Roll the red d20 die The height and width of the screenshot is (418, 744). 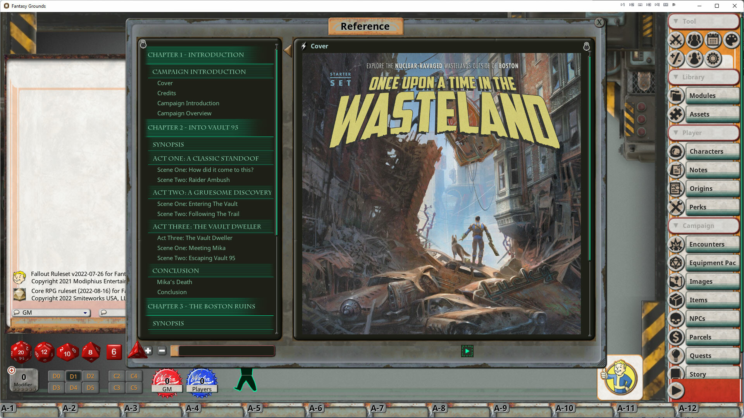21,352
